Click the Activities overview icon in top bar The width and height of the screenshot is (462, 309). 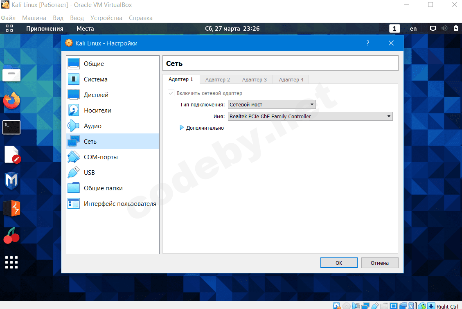coord(9,28)
